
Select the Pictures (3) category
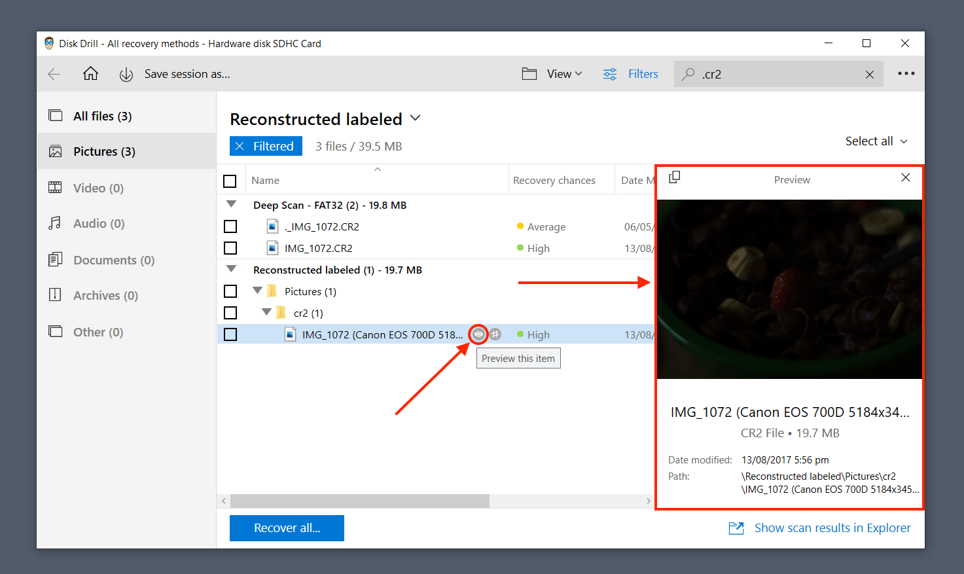[x=126, y=151]
